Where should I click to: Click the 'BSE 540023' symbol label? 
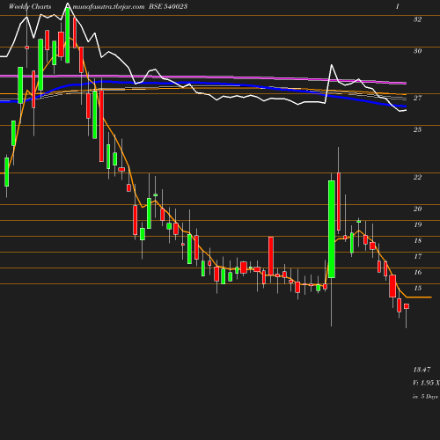pyautogui.click(x=168, y=6)
